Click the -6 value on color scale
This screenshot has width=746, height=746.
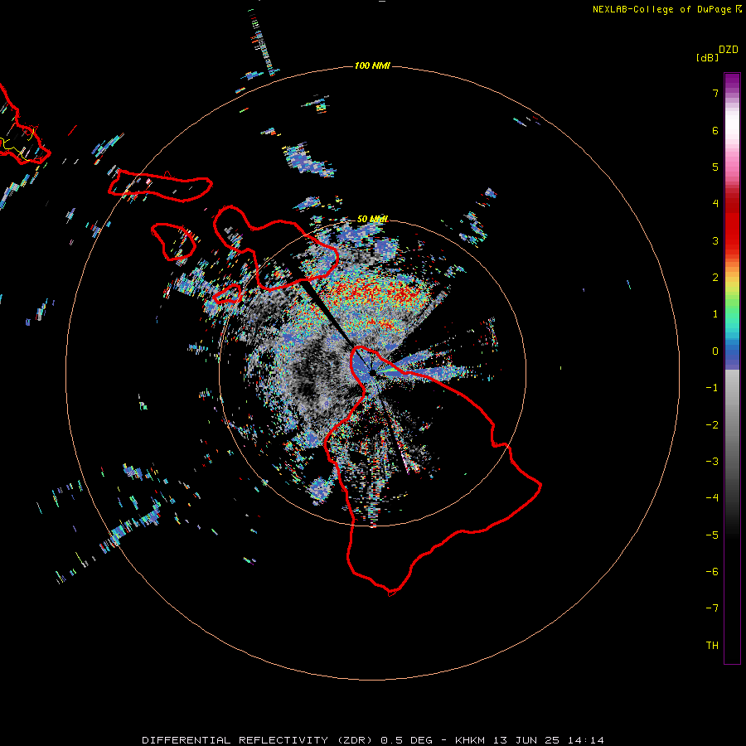(x=712, y=572)
